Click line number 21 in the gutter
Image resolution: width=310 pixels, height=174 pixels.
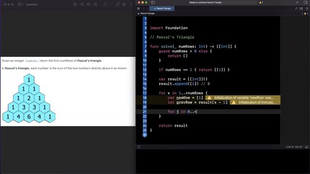coord(145,112)
